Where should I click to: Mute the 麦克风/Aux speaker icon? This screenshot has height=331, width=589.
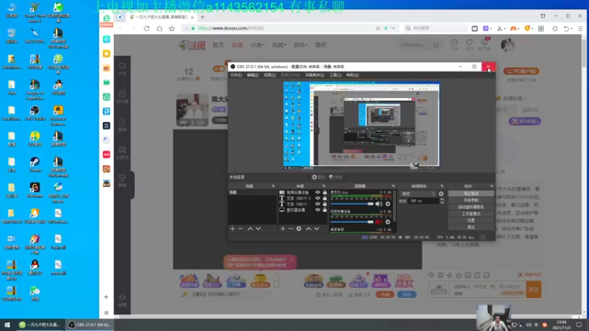pyautogui.click(x=378, y=204)
